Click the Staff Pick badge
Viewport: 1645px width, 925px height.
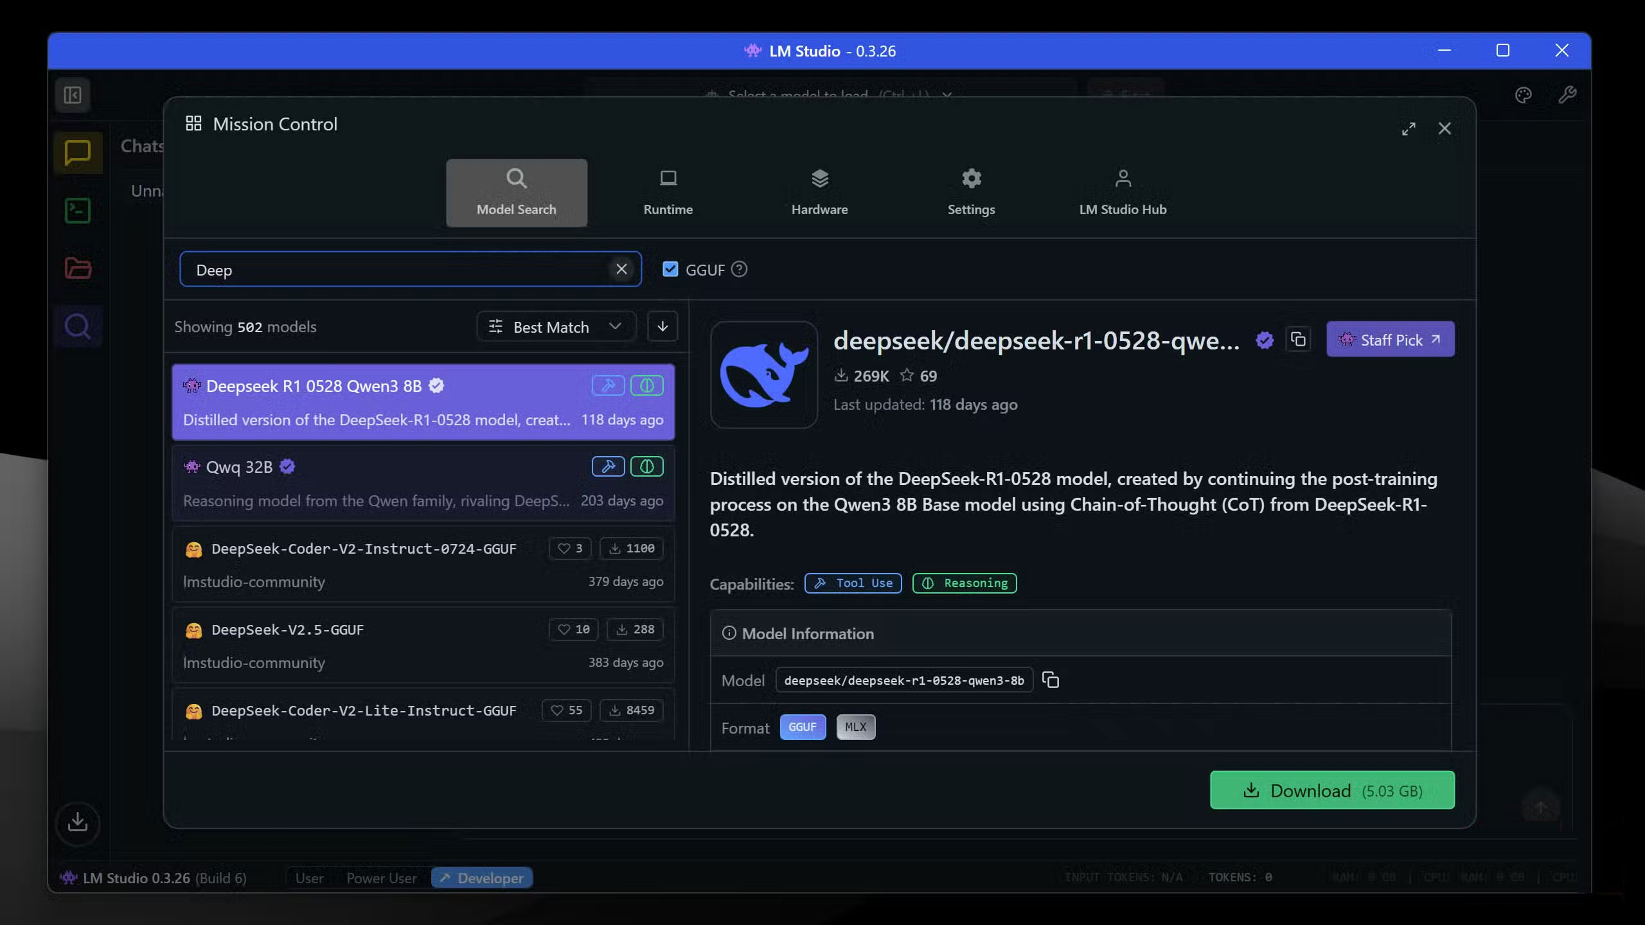(x=1389, y=339)
